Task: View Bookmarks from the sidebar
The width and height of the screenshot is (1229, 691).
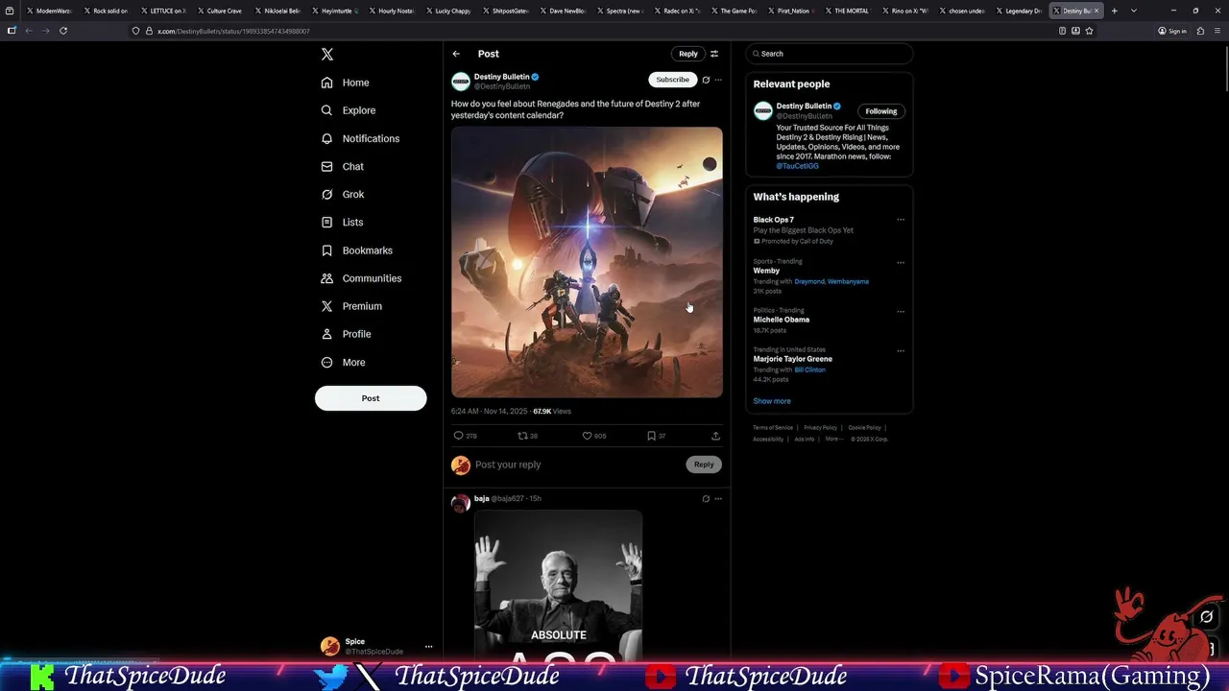Action: tap(357, 250)
